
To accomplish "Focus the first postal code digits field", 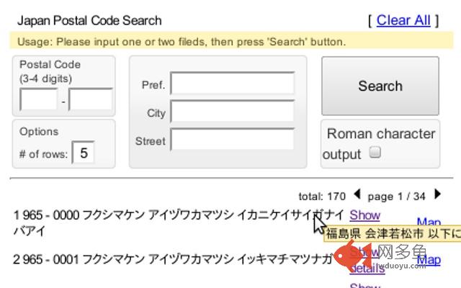I will [x=38, y=99].
